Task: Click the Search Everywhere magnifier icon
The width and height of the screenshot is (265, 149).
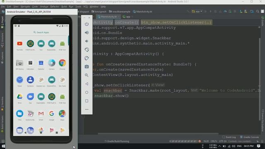Action: coord(258,12)
